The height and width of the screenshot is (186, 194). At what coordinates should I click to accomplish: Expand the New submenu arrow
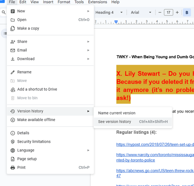point(88,11)
